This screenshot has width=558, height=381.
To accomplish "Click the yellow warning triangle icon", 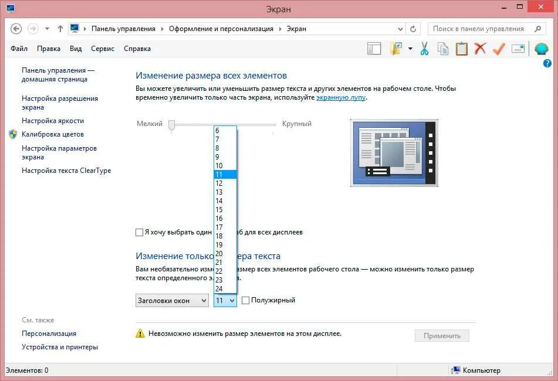I will point(140,334).
